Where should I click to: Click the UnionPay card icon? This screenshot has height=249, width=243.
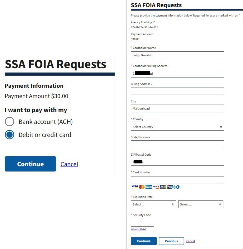[170, 186]
